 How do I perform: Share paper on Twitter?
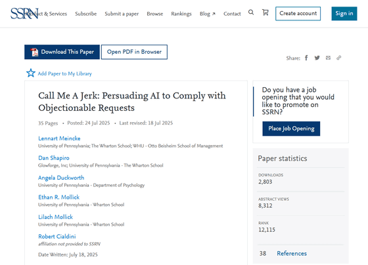pos(317,58)
